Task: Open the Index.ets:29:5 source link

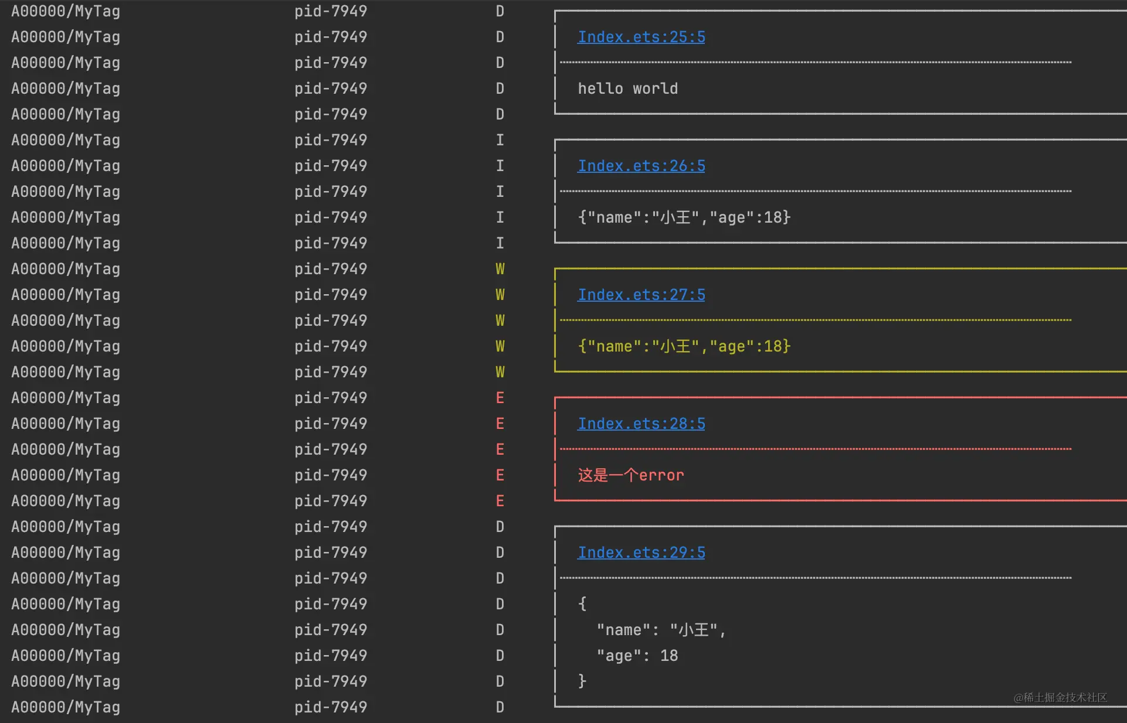Action: pos(641,553)
